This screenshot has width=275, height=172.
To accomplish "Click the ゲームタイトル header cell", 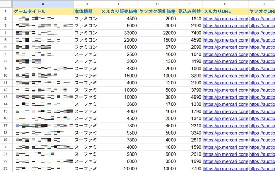I will click(x=43, y=11).
